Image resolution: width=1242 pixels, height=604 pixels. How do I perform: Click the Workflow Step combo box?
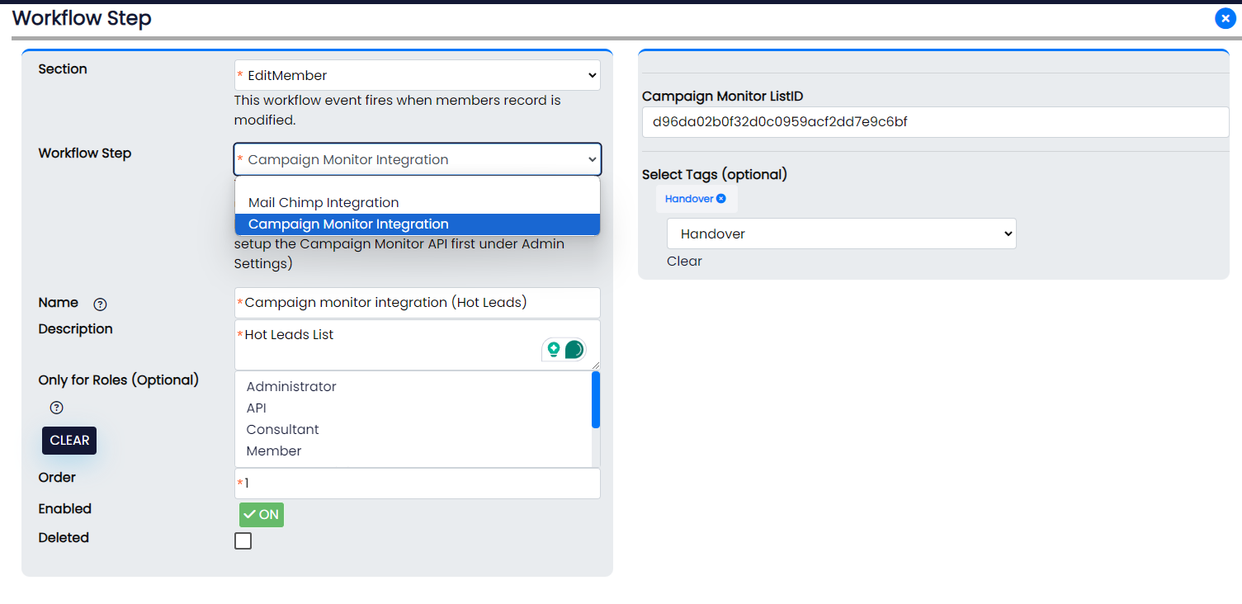coord(418,159)
